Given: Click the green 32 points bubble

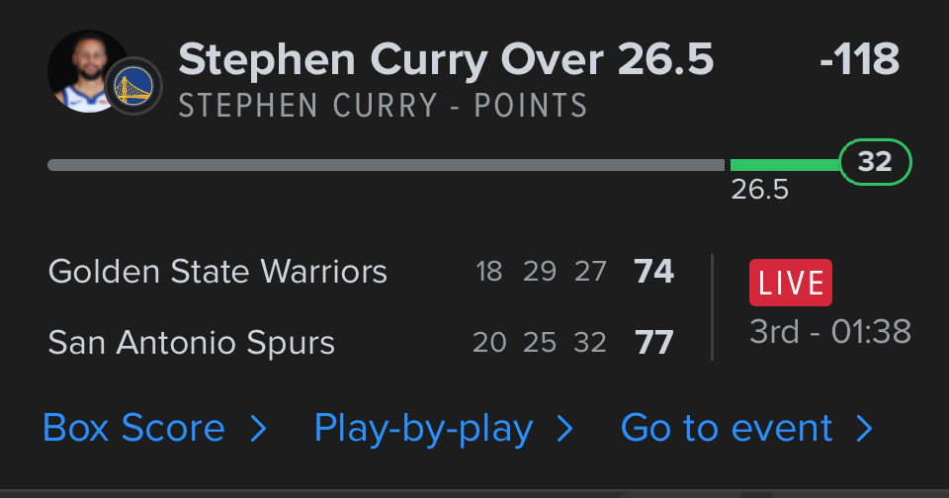Looking at the screenshot, I should point(875,163).
